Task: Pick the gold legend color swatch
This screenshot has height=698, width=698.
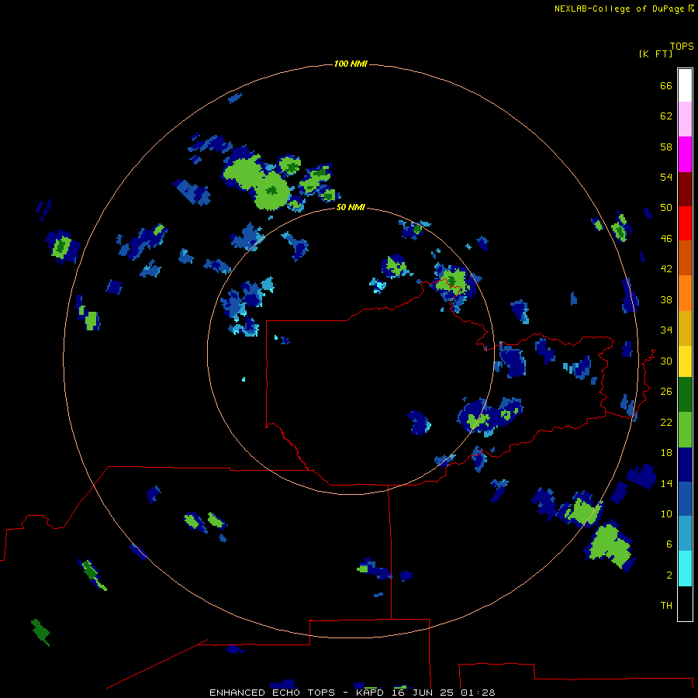Action: [x=685, y=328]
